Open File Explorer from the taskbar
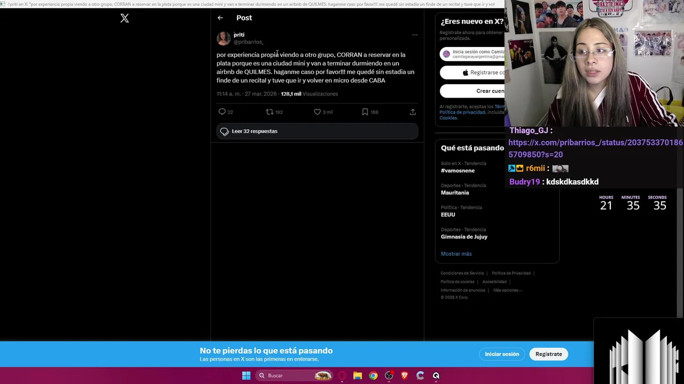This screenshot has height=384, width=684. point(357,375)
